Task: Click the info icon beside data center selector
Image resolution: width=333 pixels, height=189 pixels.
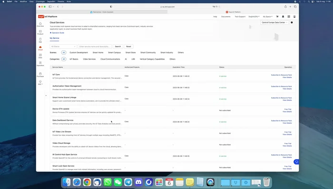Action: [292, 22]
